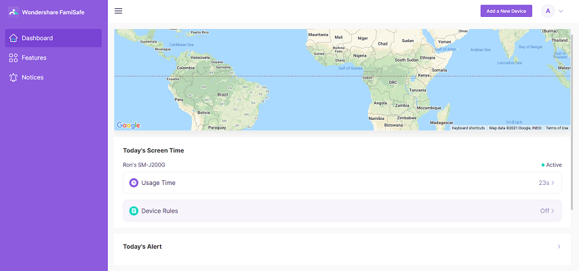Viewport: 579px width, 271px height.
Task: Open the Terms of Use link
Action: click(557, 128)
